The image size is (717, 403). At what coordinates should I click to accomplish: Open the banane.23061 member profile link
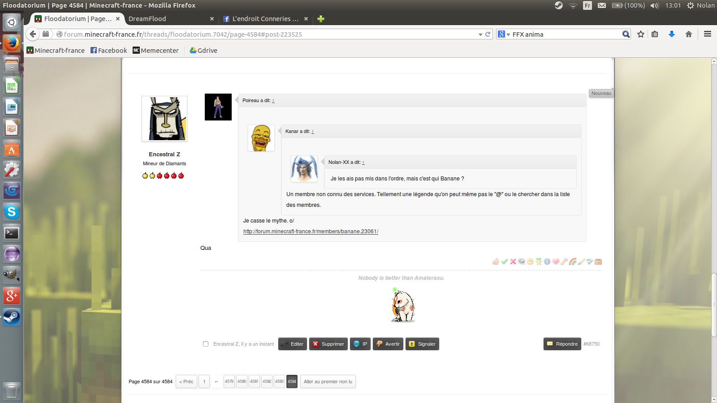pos(311,232)
